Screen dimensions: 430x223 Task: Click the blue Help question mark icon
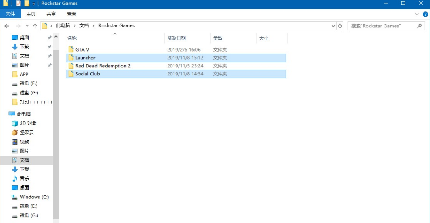pyautogui.click(x=425, y=14)
